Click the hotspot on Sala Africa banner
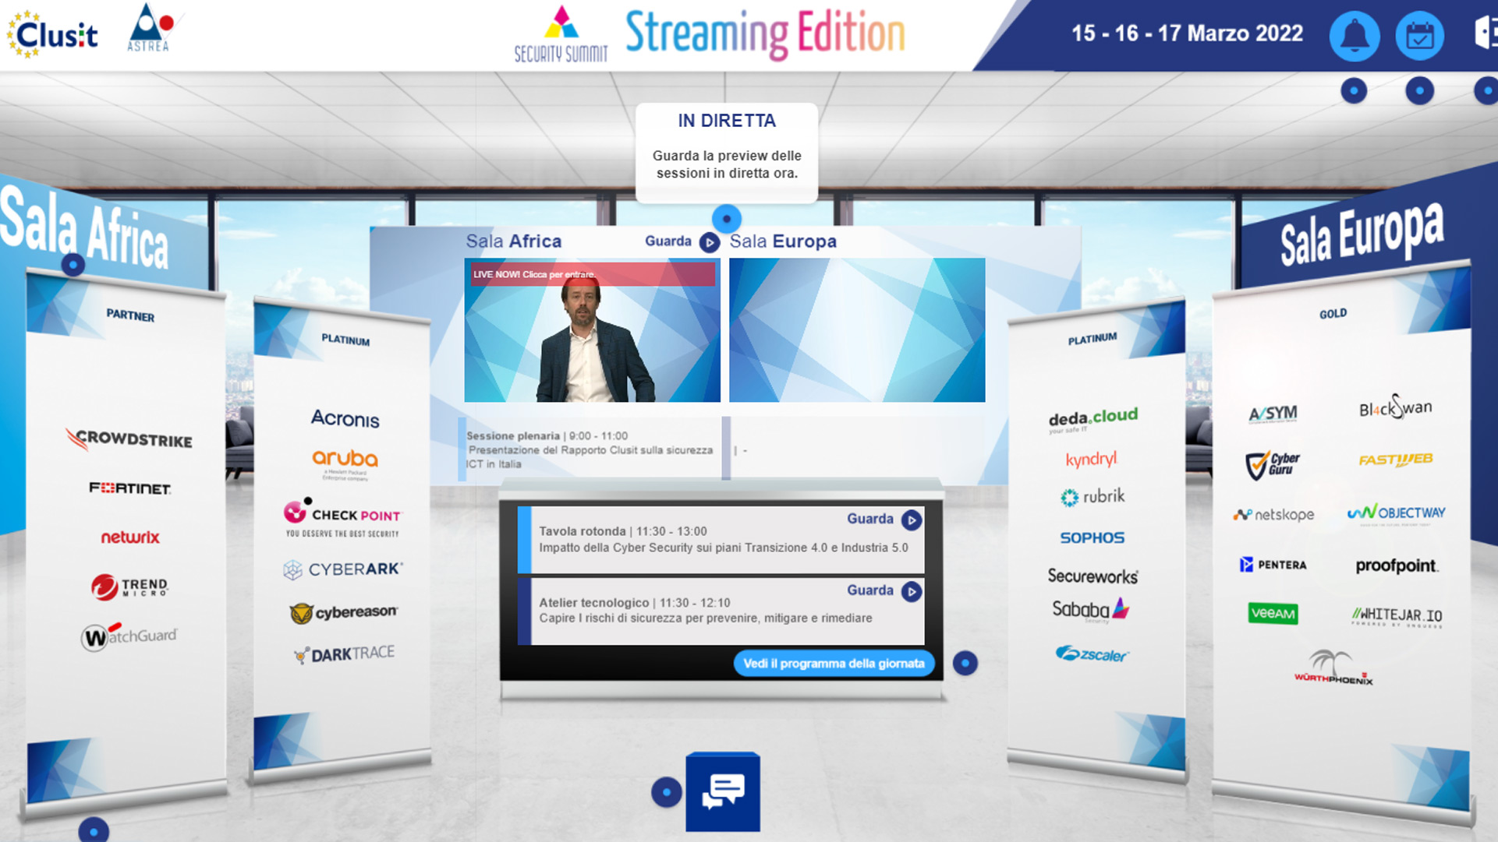Viewport: 1498px width, 842px height. click(73, 265)
